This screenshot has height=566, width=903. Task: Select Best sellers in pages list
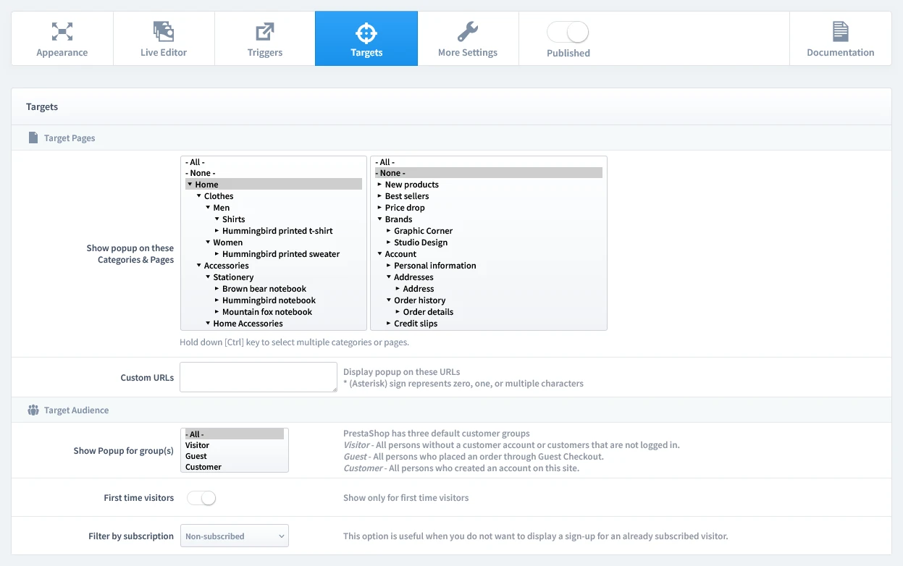click(406, 196)
